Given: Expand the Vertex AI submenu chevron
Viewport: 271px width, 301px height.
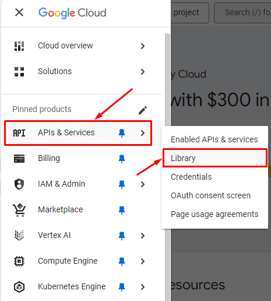Looking at the screenshot, I should point(143,236).
